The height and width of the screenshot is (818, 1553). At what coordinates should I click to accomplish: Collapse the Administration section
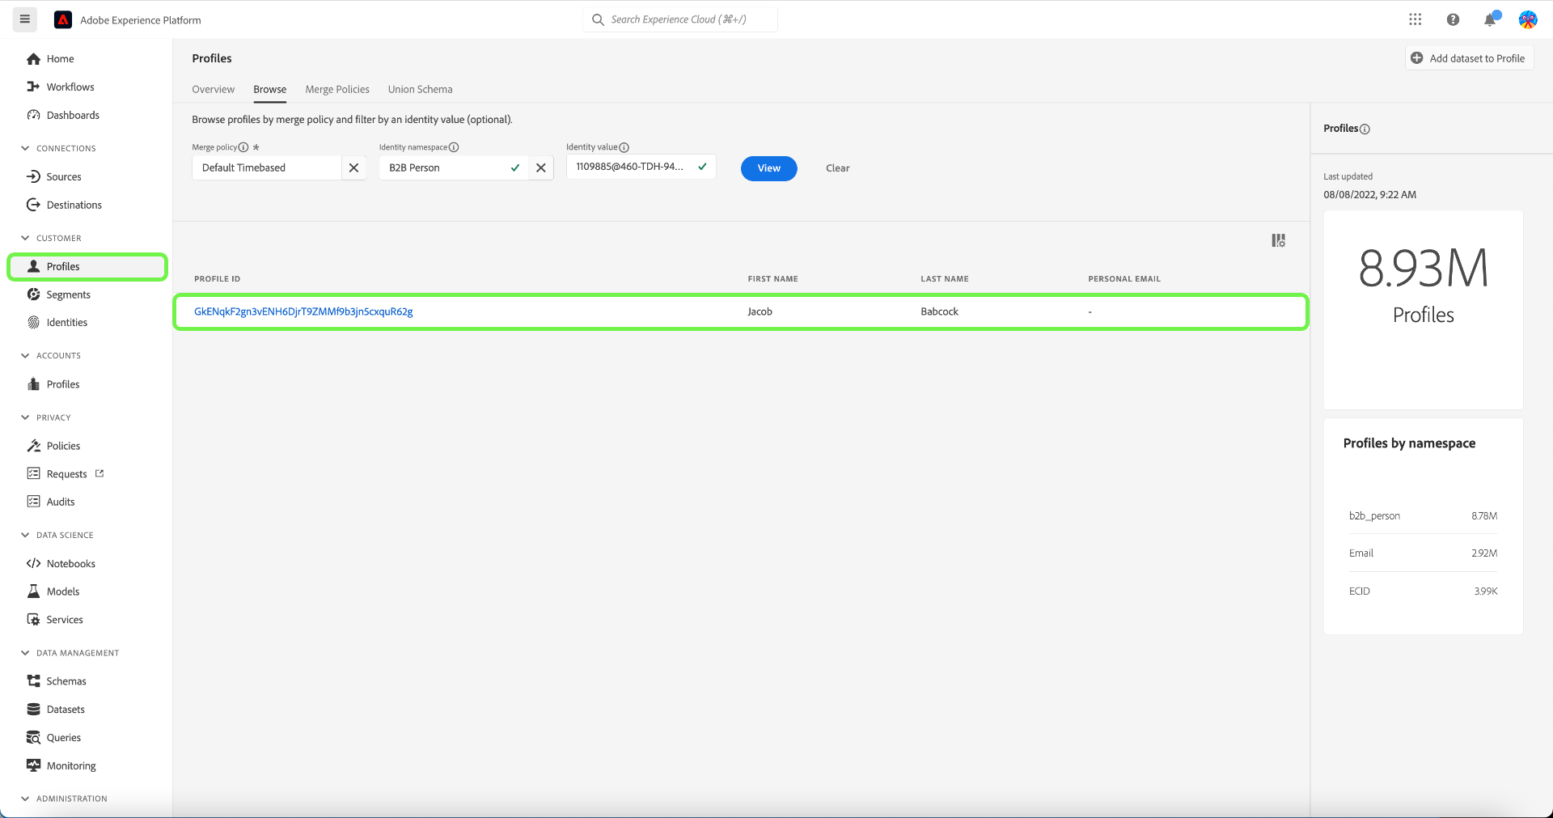[x=25, y=799]
